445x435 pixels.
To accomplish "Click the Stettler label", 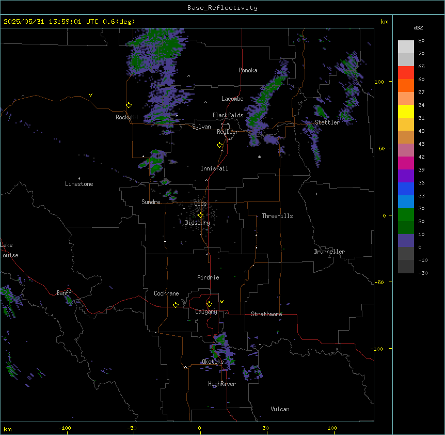I will tap(327, 122).
